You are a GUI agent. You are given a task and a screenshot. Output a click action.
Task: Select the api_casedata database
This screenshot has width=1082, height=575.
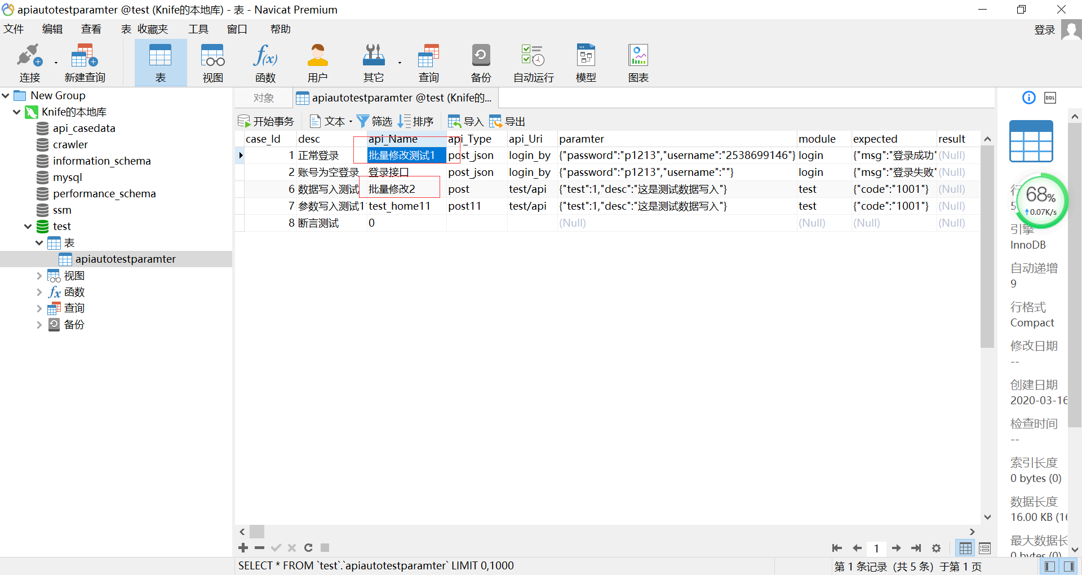84,128
